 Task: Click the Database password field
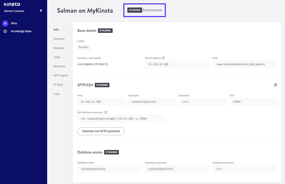(x=245, y=169)
